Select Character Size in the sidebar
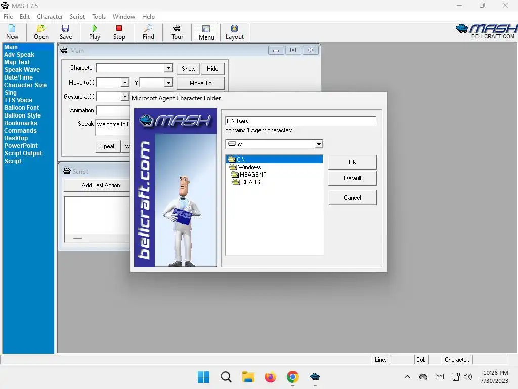This screenshot has width=518, height=389. [x=25, y=85]
